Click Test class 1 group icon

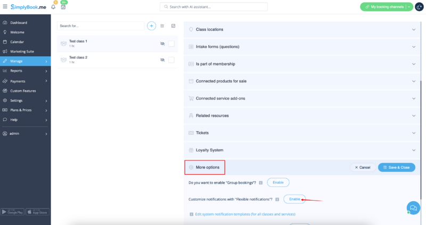tap(63, 44)
